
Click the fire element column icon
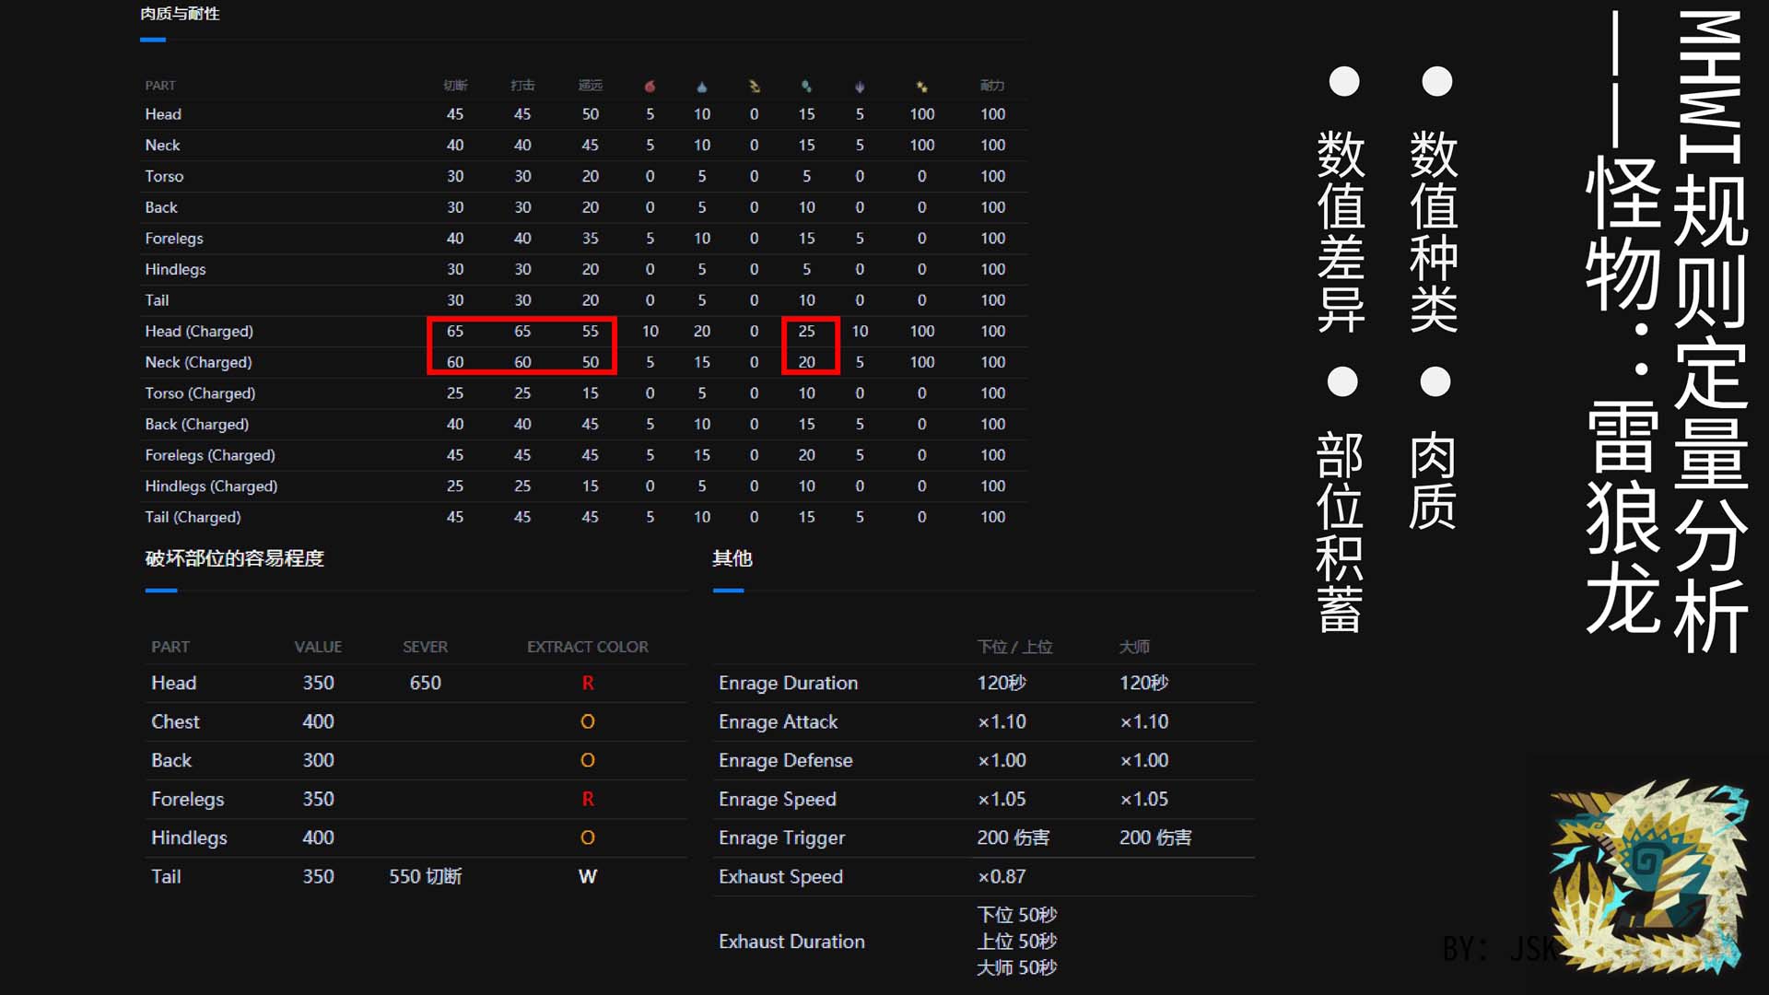(650, 86)
